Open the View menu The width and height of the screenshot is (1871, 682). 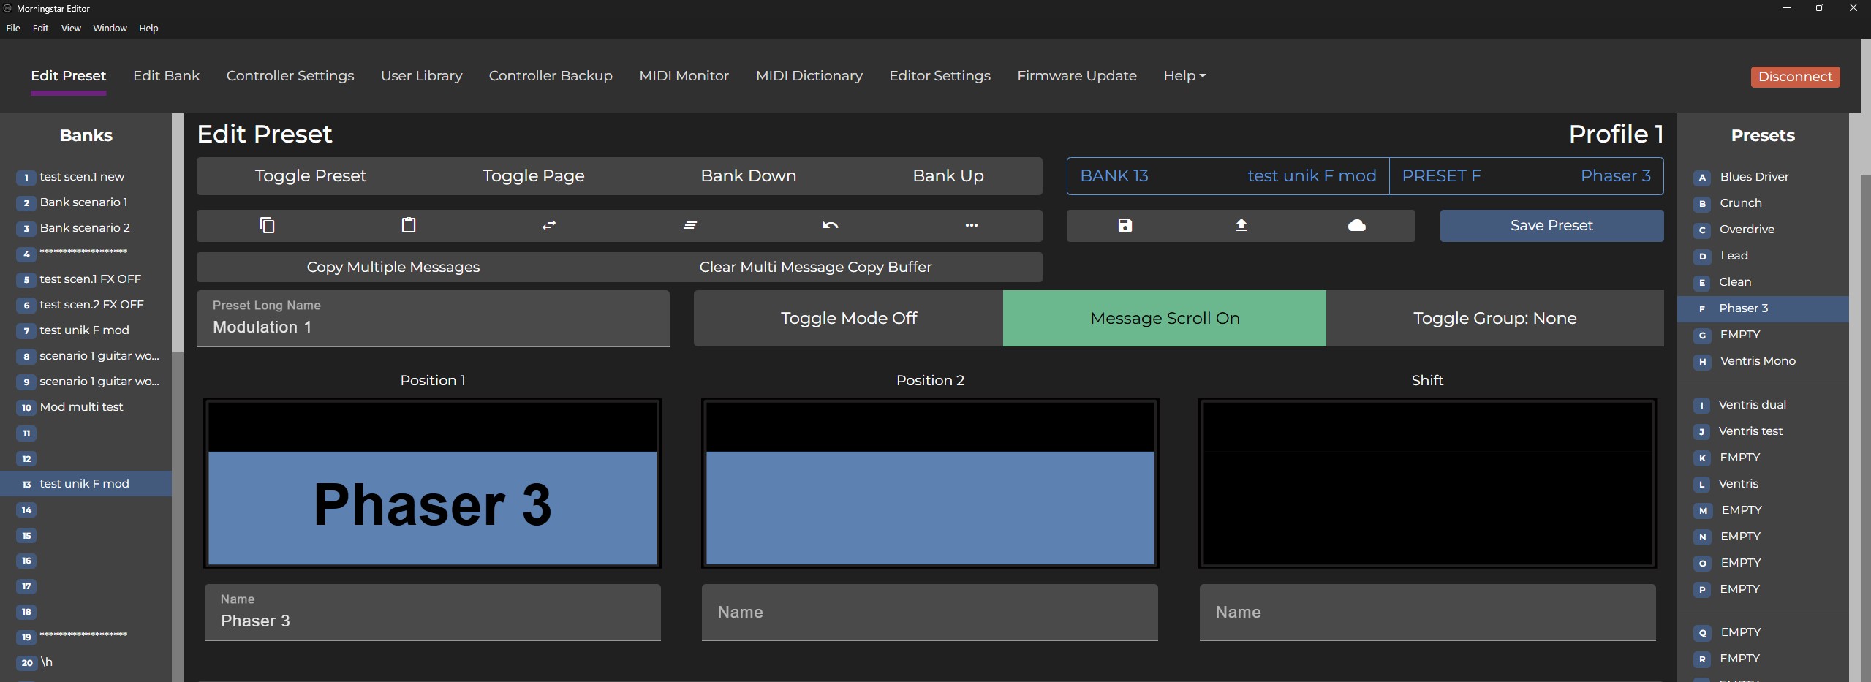click(x=71, y=28)
